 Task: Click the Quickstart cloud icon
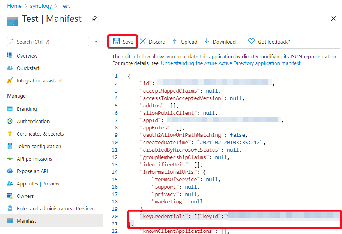coord(10,68)
